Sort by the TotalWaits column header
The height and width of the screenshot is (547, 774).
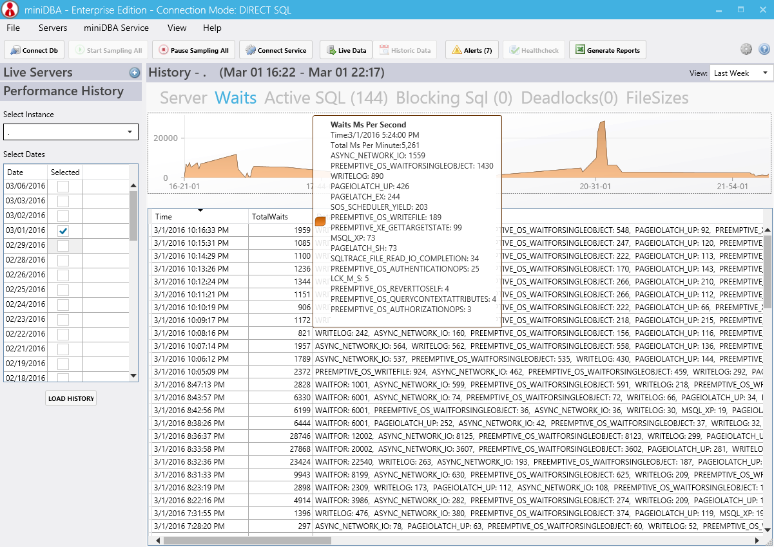click(x=281, y=216)
